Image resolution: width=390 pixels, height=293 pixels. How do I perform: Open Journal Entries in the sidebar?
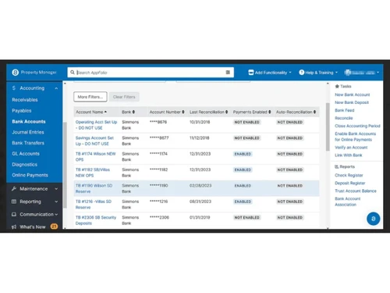[x=28, y=132]
